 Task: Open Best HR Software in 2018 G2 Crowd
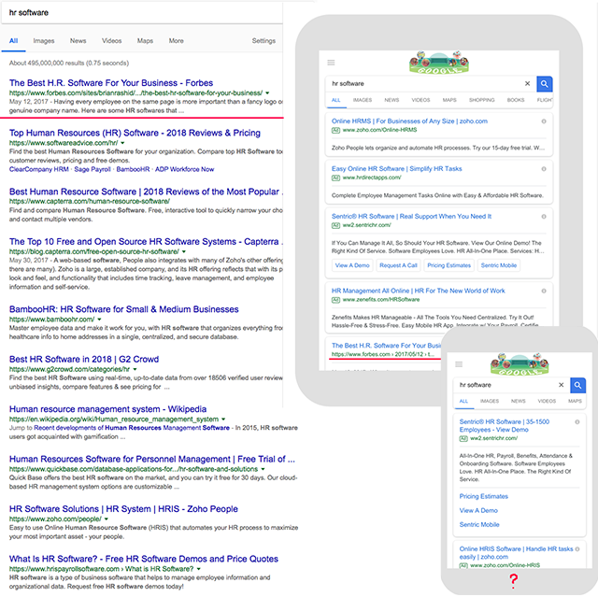[84, 359]
